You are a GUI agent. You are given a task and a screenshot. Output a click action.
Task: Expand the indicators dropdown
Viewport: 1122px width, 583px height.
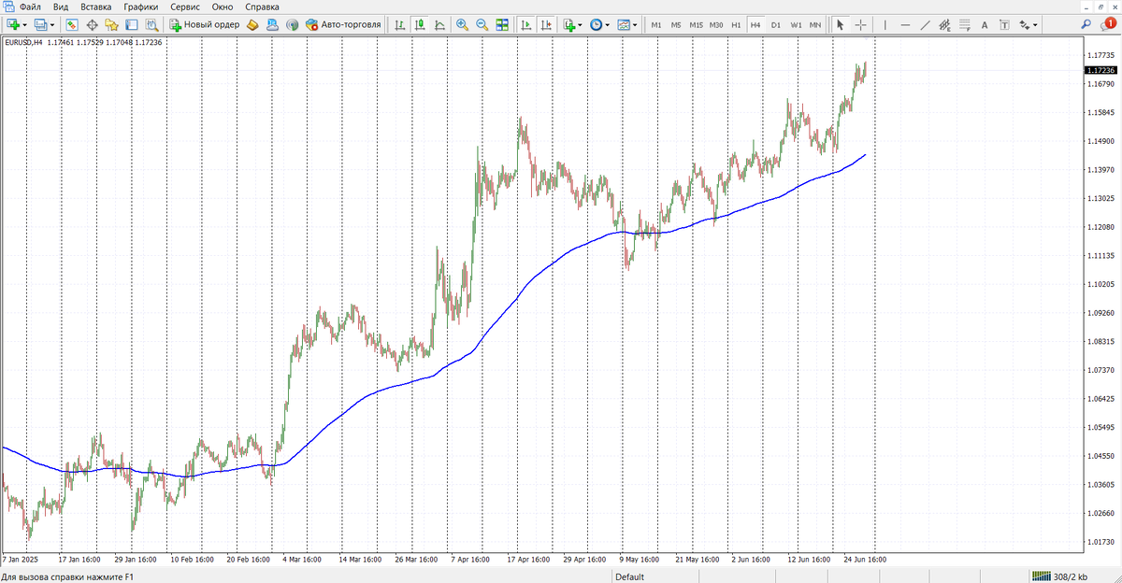581,25
